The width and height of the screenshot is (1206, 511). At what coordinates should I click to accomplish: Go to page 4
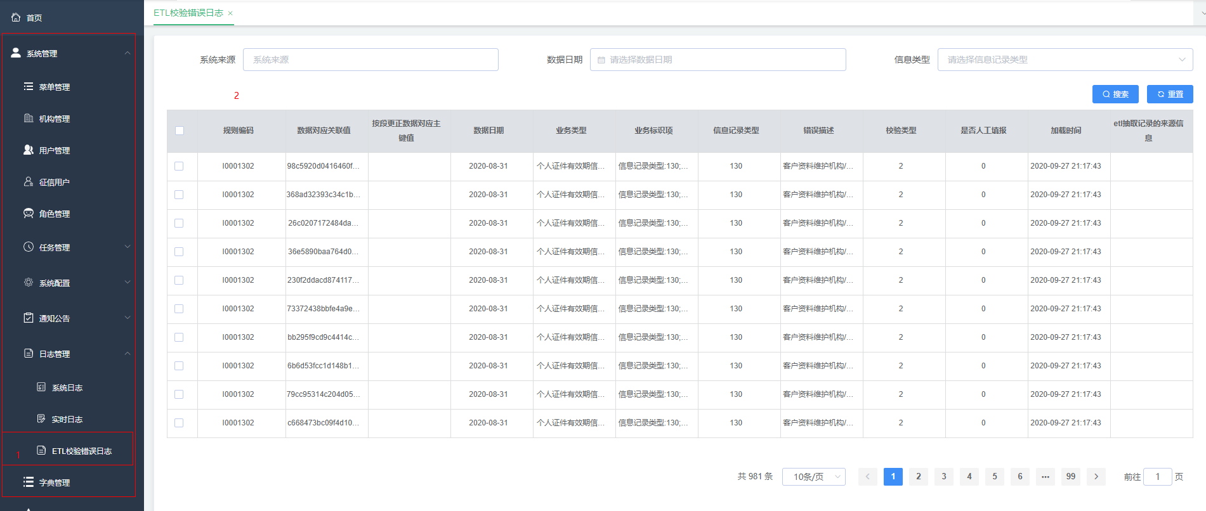969,476
